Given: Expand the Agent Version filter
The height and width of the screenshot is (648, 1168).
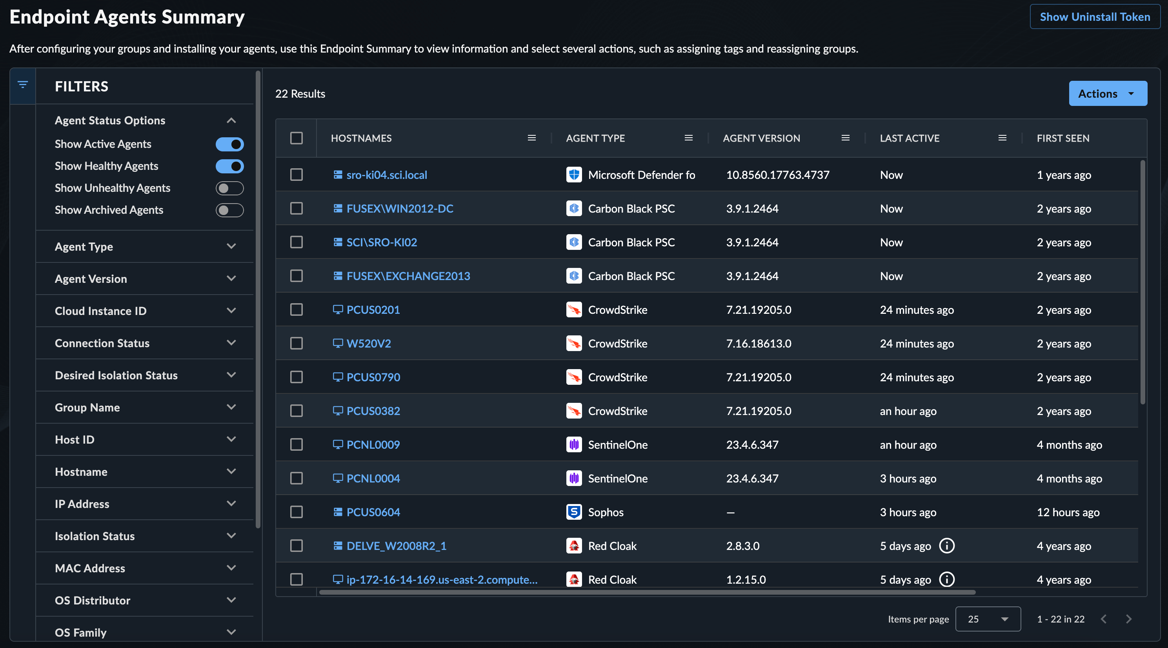Looking at the screenshot, I should point(231,278).
